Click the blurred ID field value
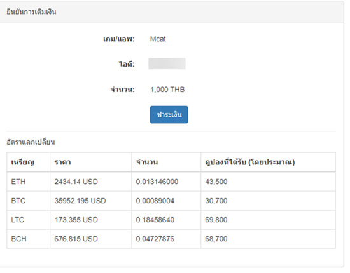Image resolution: width=350 pixels, height=273 pixels. 167,63
